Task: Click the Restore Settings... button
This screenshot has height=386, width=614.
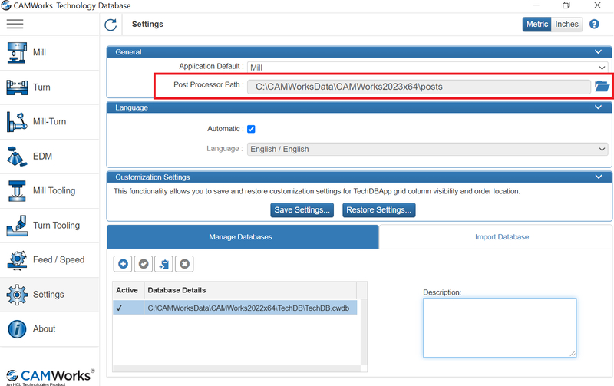Action: (378, 210)
